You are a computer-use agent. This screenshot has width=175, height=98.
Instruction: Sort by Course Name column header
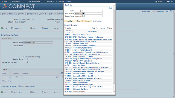pos(92,32)
